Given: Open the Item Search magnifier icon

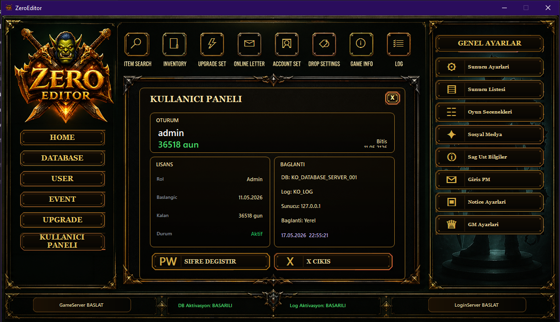Looking at the screenshot, I should click(x=137, y=44).
